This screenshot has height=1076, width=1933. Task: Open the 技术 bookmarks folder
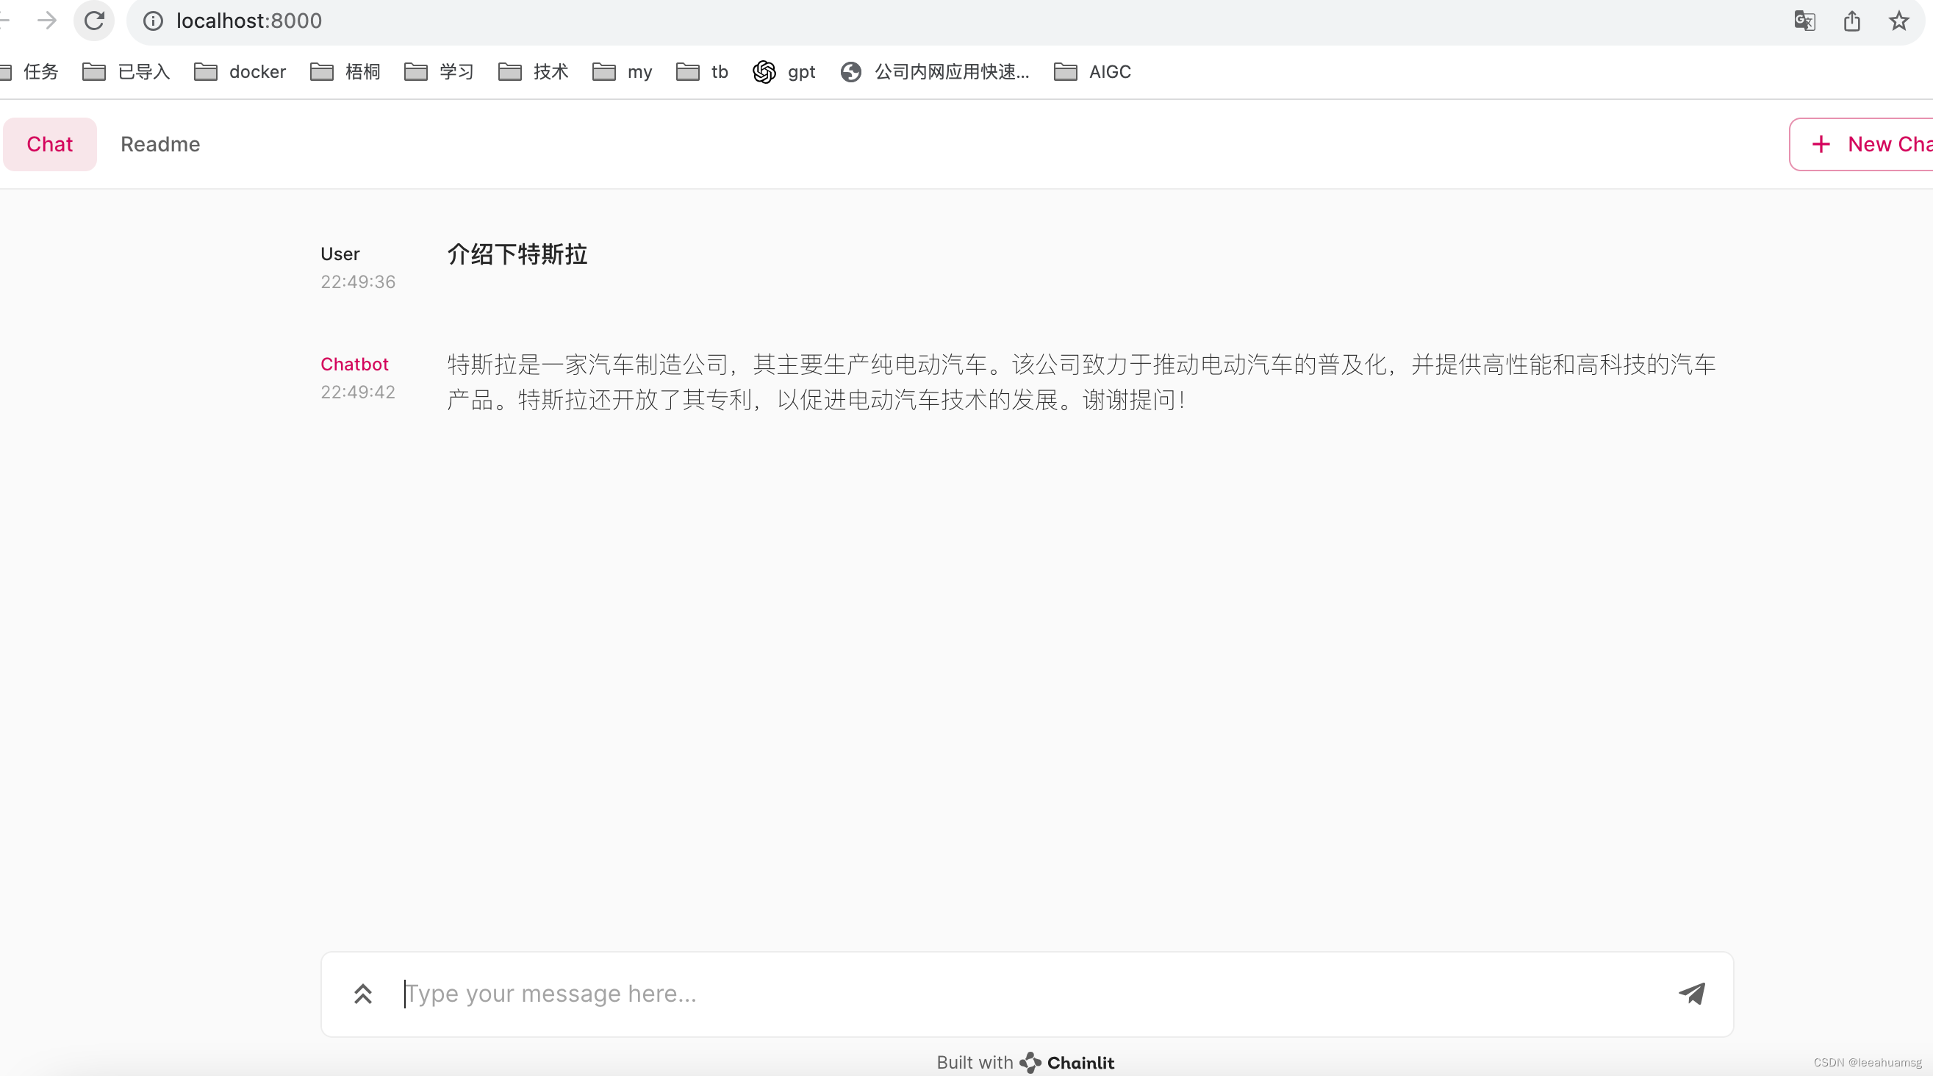point(534,72)
